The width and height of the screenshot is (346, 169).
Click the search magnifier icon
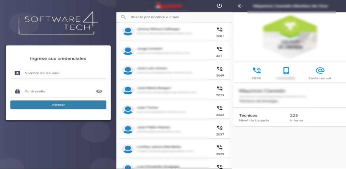(x=123, y=17)
